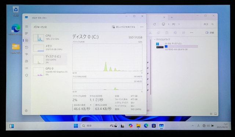Screen dimensions: 235x137
Task: Open Details page in Task Manager sidebar
Action: click(x=26, y=68)
